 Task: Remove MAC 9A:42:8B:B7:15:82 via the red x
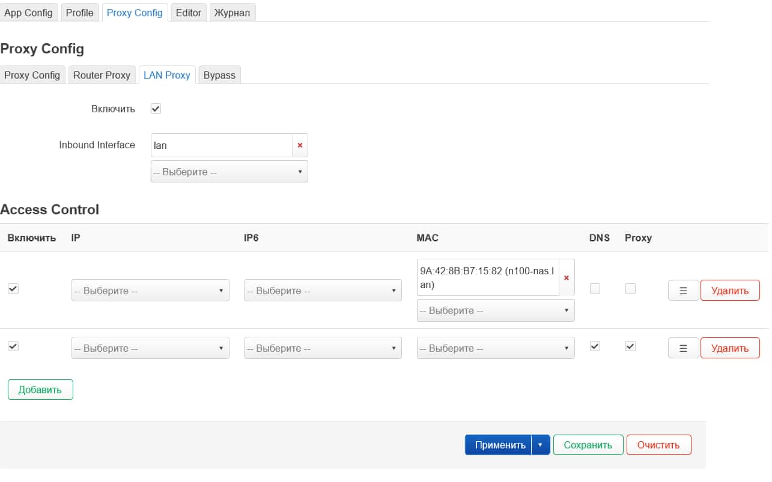[x=567, y=277]
